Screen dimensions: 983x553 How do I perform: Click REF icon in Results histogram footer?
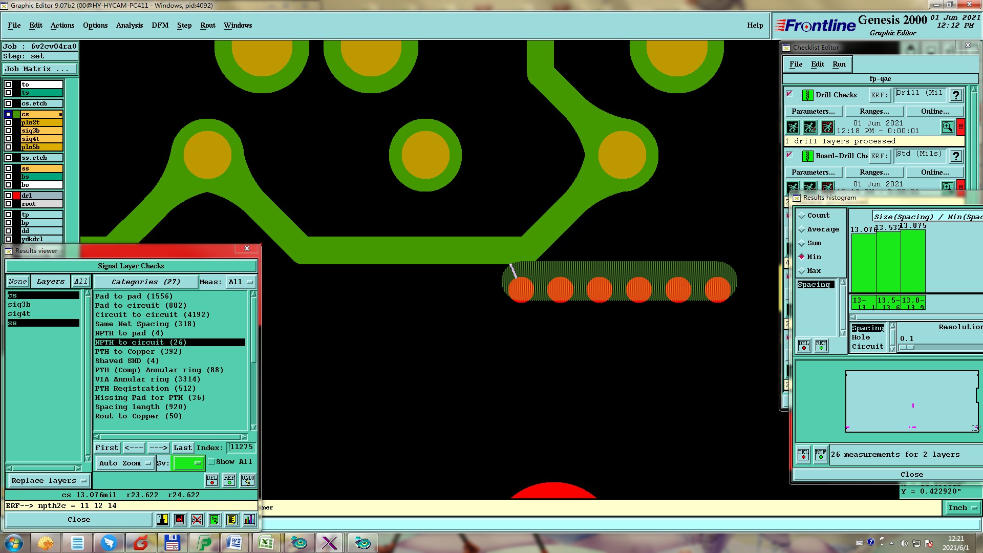pos(821,455)
